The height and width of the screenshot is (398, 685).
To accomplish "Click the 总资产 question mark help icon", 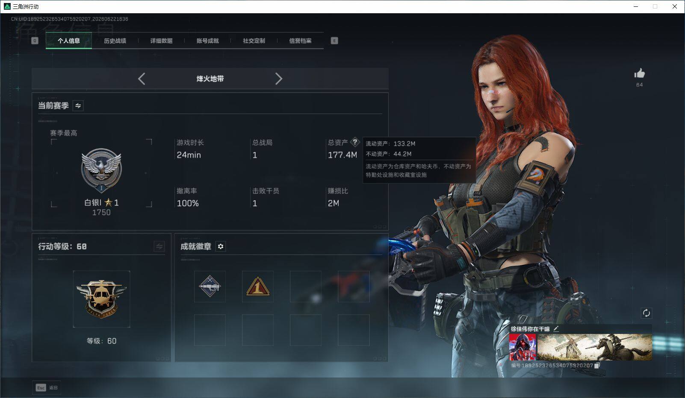I will tap(355, 142).
